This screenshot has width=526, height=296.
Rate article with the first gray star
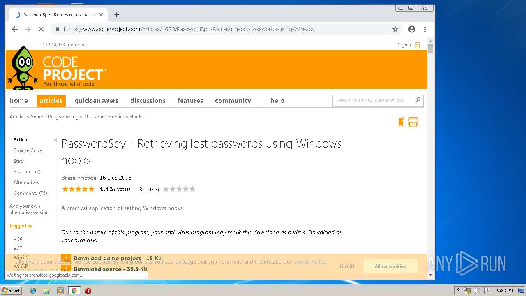coord(166,189)
